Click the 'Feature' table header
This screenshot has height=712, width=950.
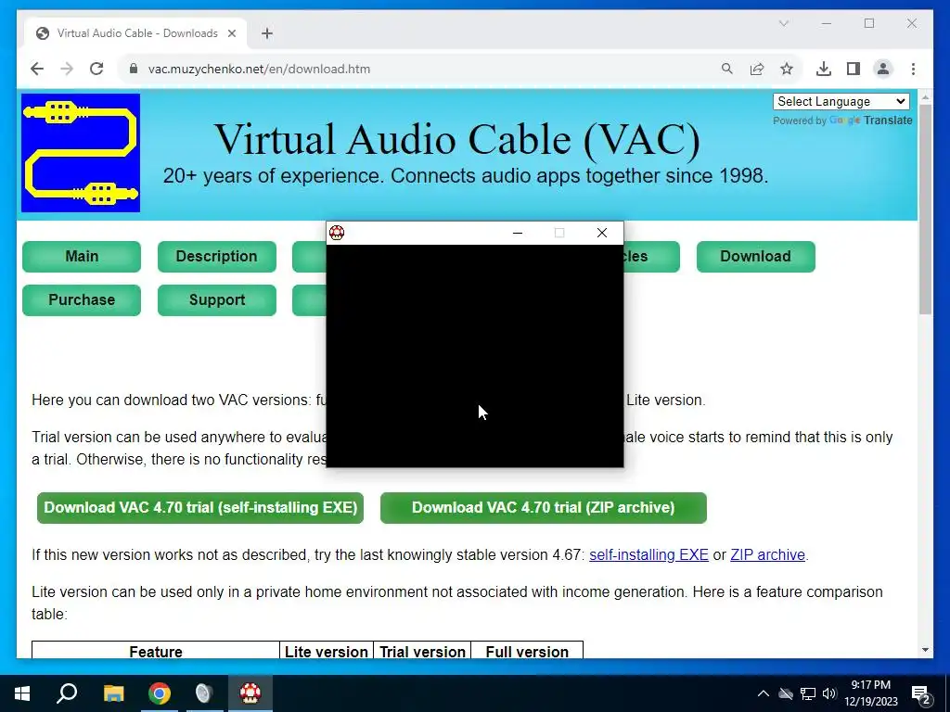tap(156, 652)
